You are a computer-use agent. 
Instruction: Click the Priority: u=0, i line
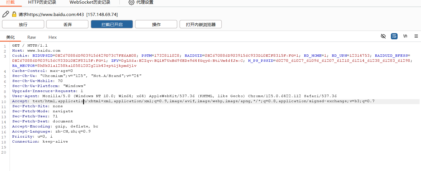click(x=32, y=136)
